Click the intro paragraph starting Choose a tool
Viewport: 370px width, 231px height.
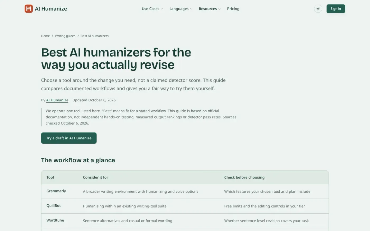133,84
